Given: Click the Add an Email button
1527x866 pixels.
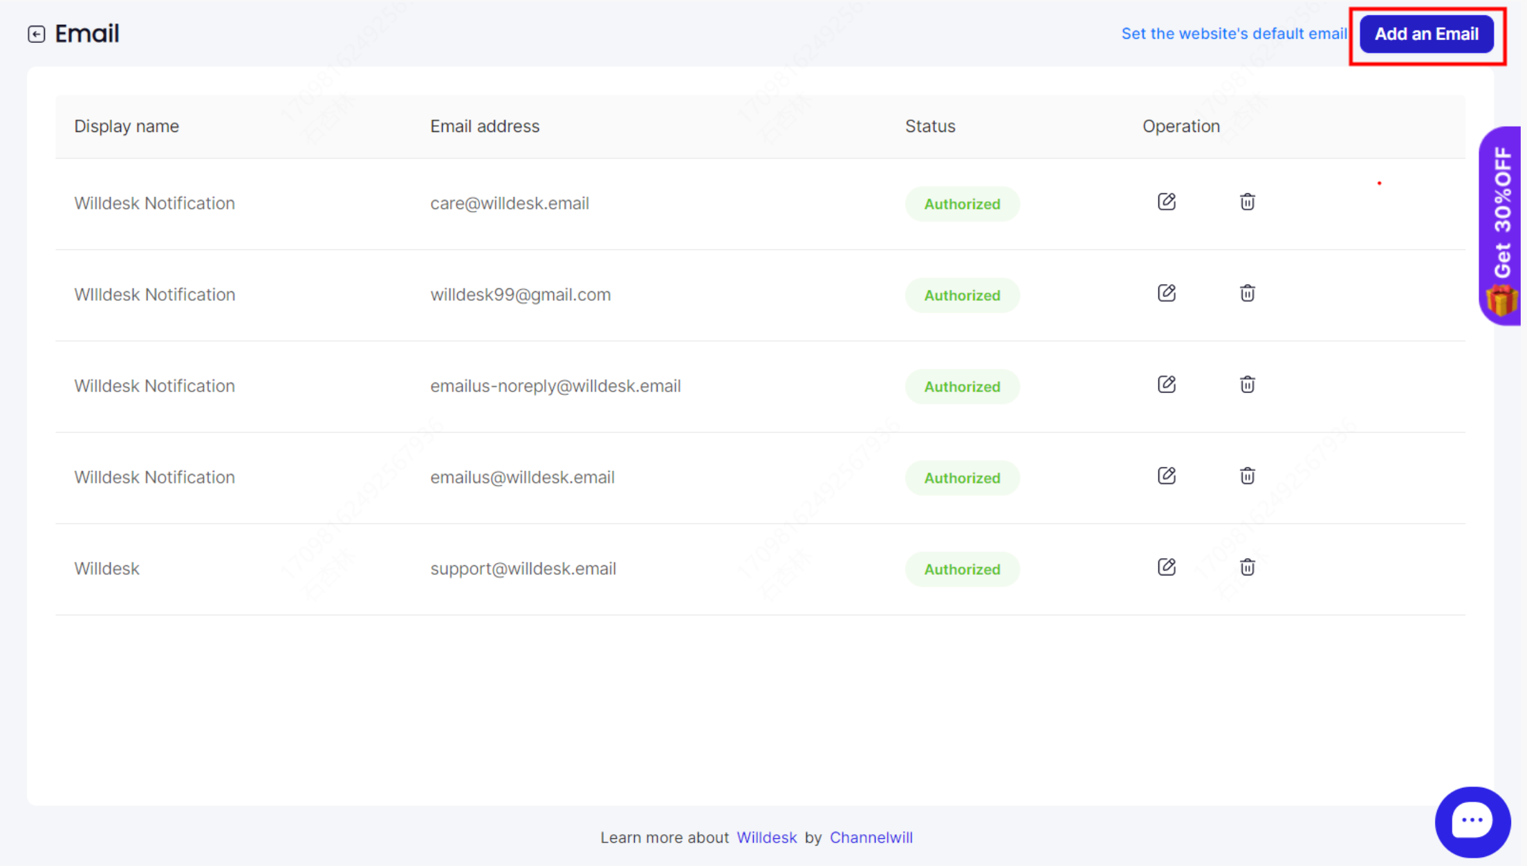Looking at the screenshot, I should [1426, 34].
